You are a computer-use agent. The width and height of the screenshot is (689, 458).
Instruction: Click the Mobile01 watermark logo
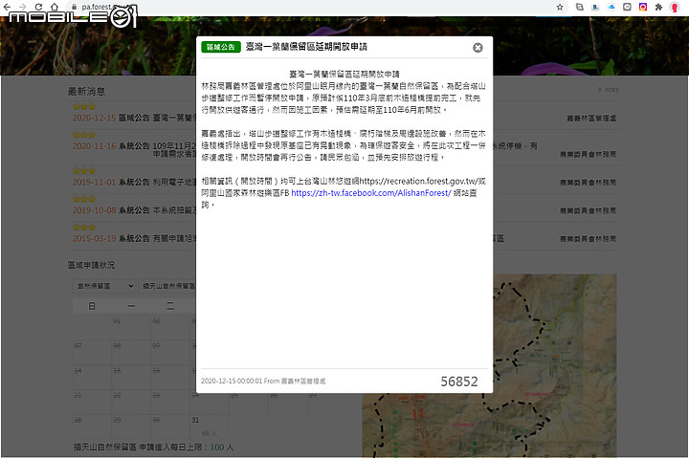click(x=72, y=14)
